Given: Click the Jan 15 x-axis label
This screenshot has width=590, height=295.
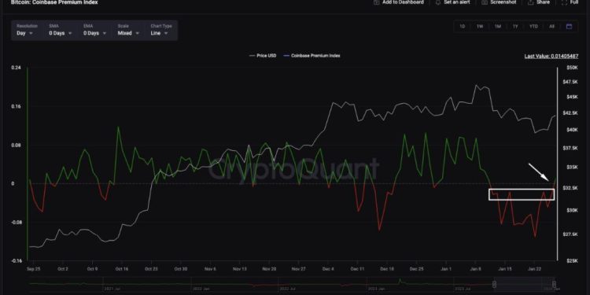Looking at the screenshot, I should 505,269.
